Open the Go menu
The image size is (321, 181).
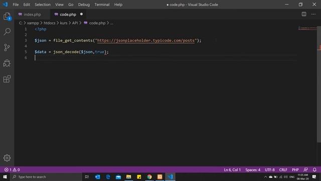click(x=71, y=5)
